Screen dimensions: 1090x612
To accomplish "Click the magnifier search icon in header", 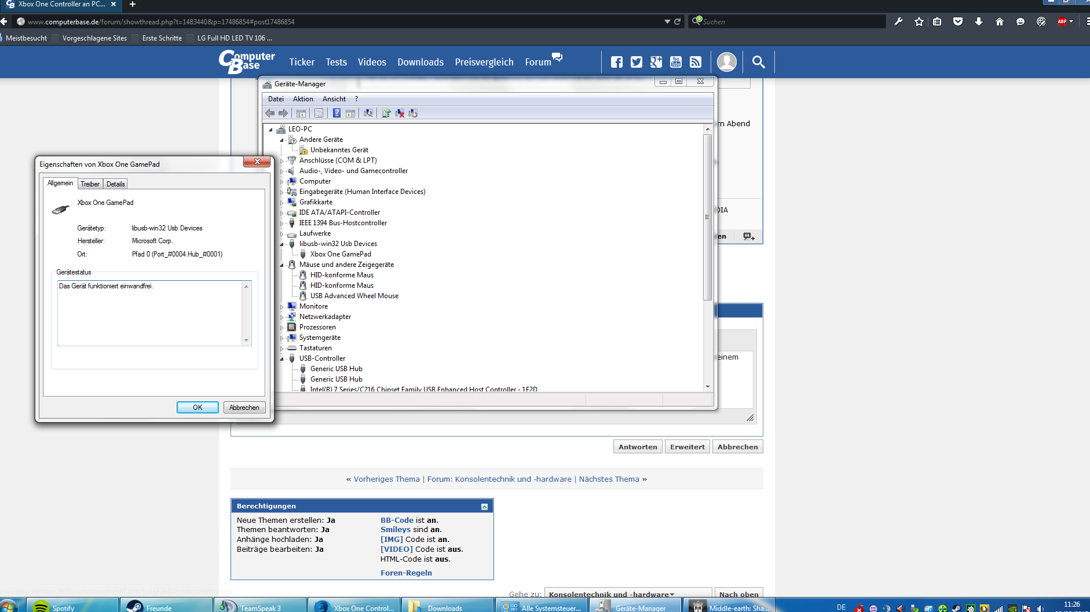I will point(758,62).
